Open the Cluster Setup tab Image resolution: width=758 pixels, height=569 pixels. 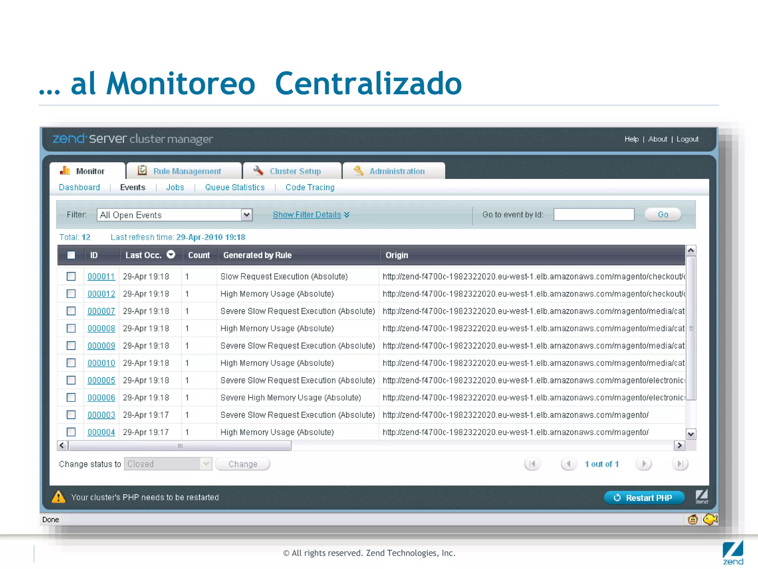pos(292,171)
